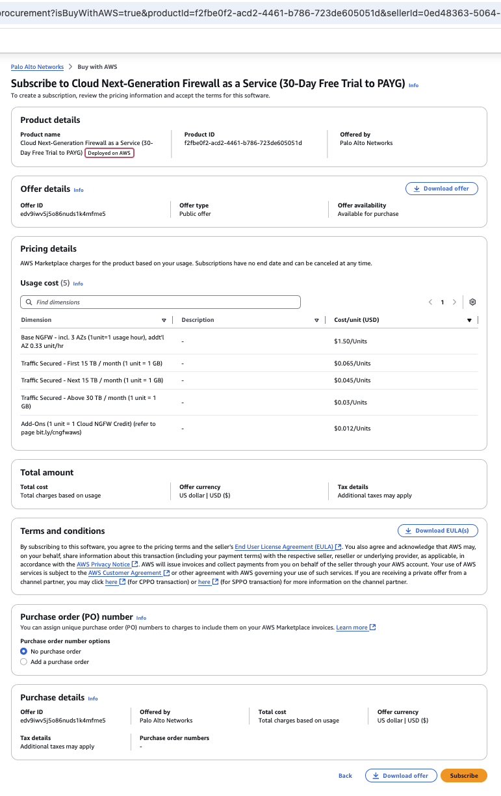Click the Back button at page bottom
501x796 pixels.
(x=345, y=776)
